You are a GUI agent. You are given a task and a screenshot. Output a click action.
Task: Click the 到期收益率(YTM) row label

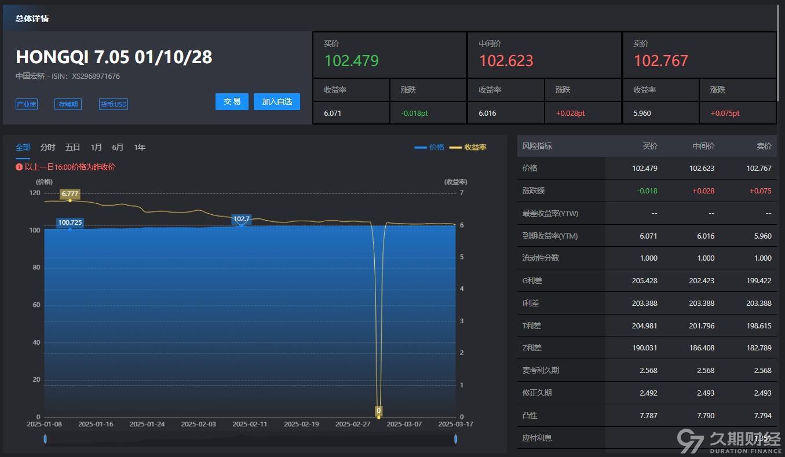point(550,236)
